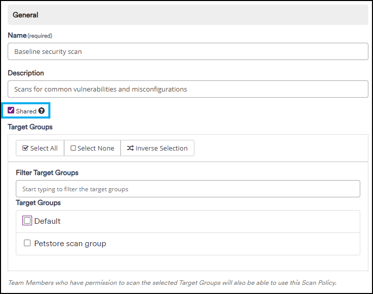
Task: Check the Default target group checkbox
Action: pos(27,221)
